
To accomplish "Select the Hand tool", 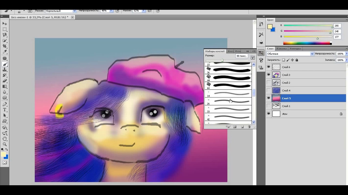I will (5, 139).
